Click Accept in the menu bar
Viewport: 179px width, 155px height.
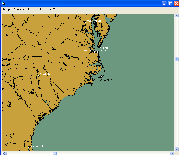point(7,9)
